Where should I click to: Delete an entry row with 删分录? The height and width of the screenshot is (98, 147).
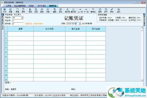point(73,10)
